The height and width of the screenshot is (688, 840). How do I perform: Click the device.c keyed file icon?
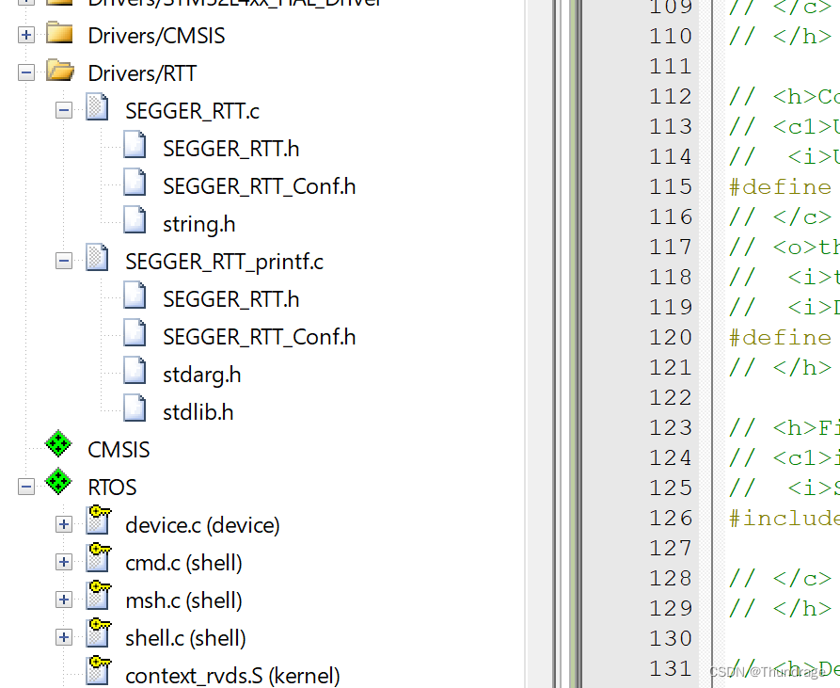98,520
